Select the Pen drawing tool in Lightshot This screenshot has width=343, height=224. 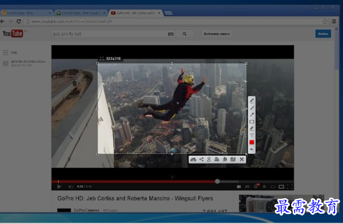click(x=252, y=101)
